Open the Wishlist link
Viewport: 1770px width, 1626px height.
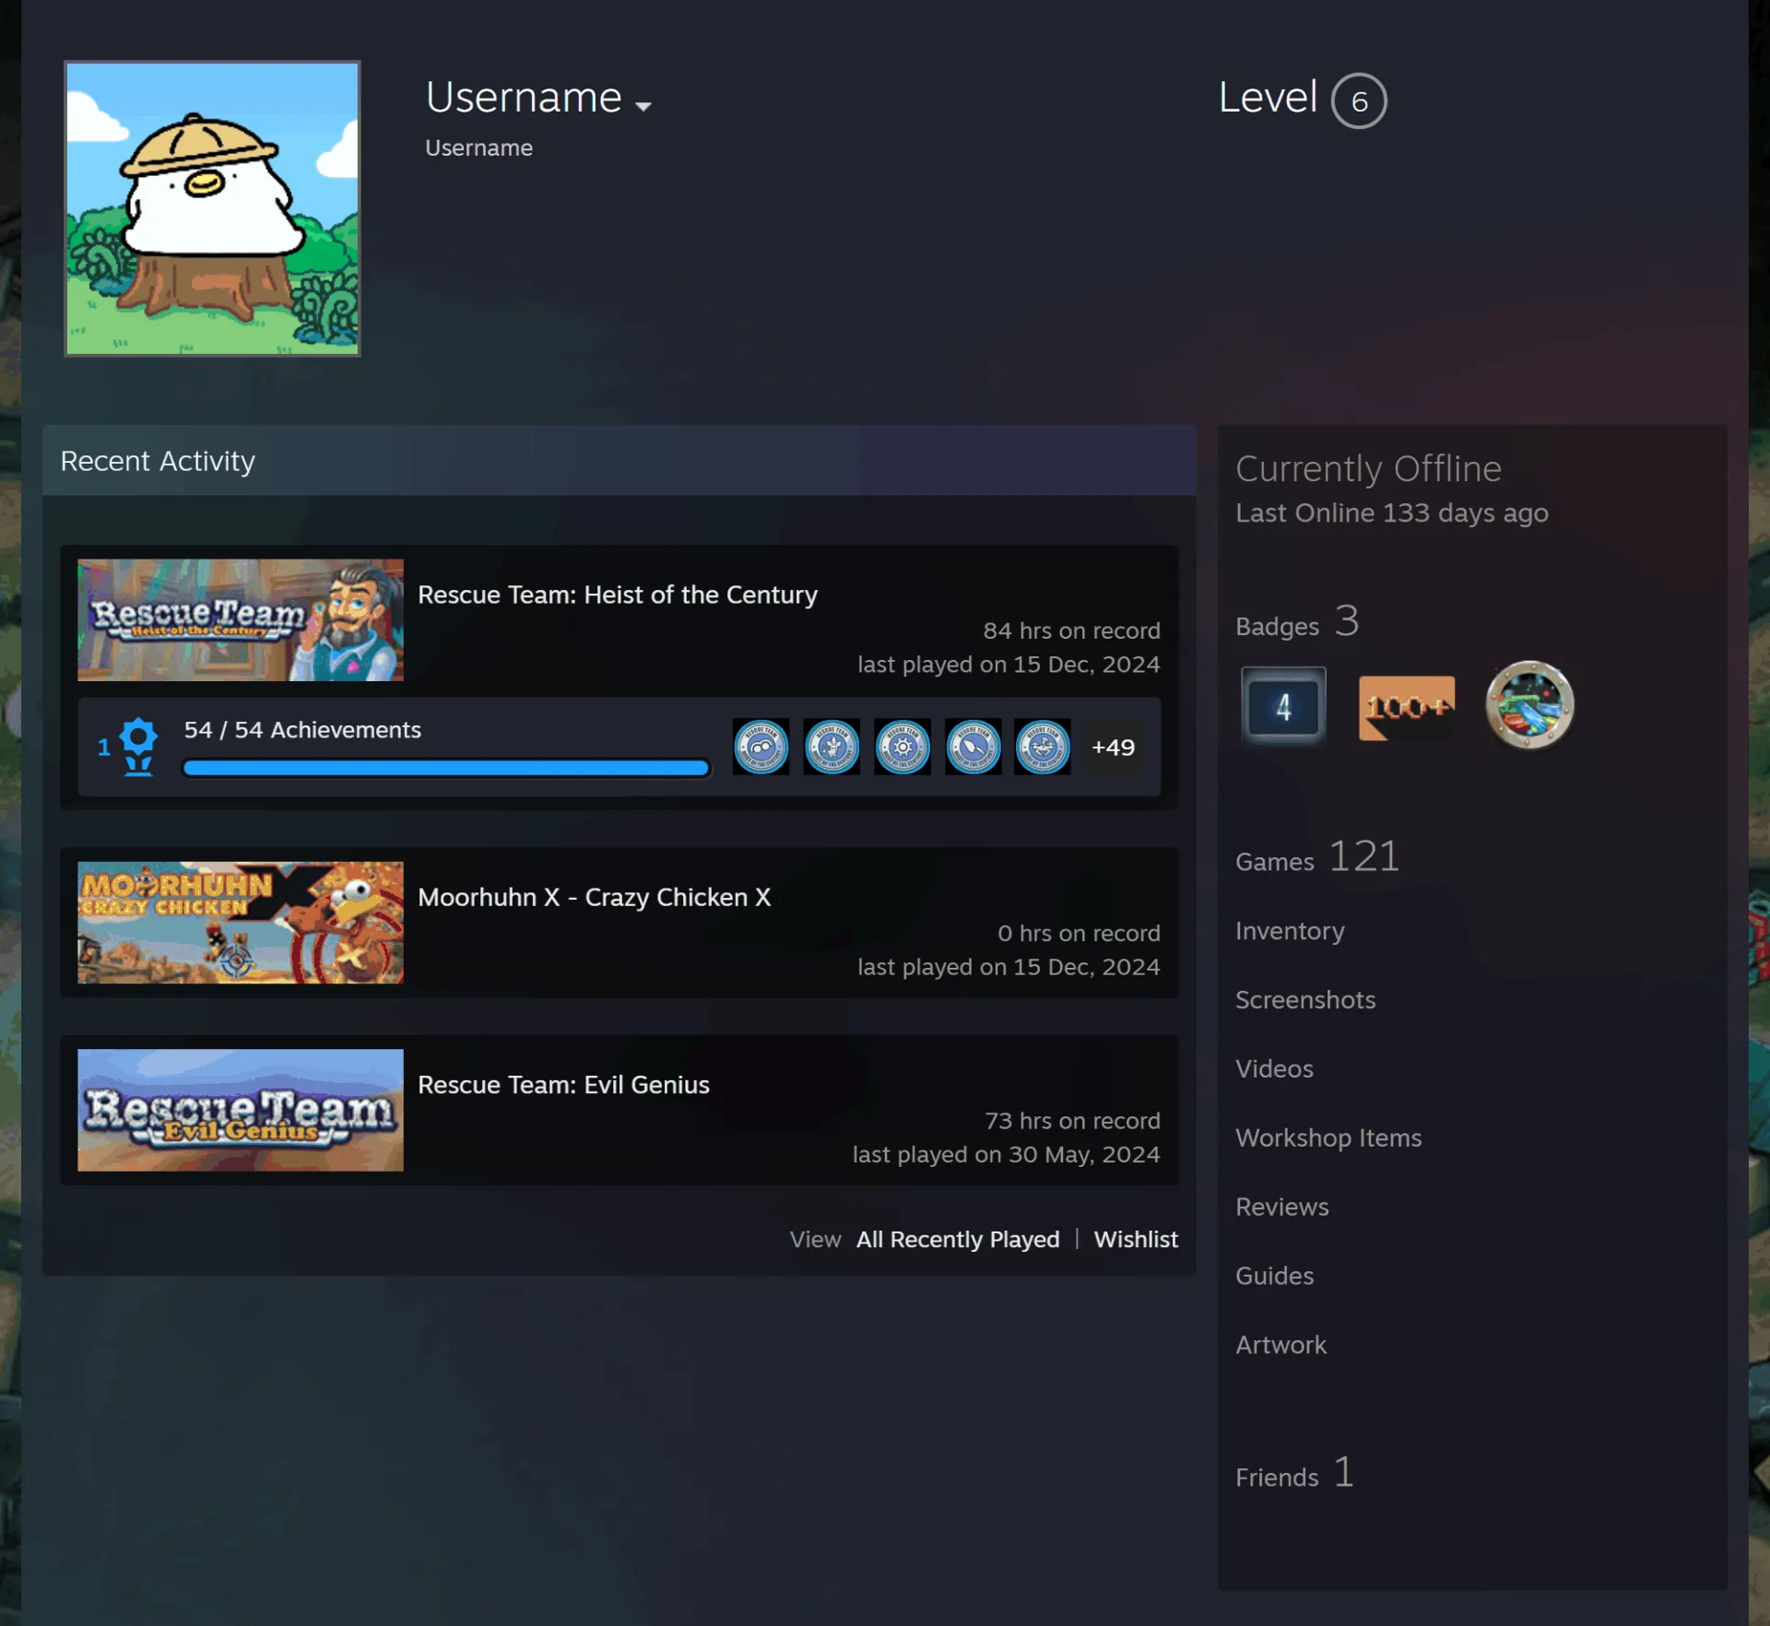(1136, 1240)
